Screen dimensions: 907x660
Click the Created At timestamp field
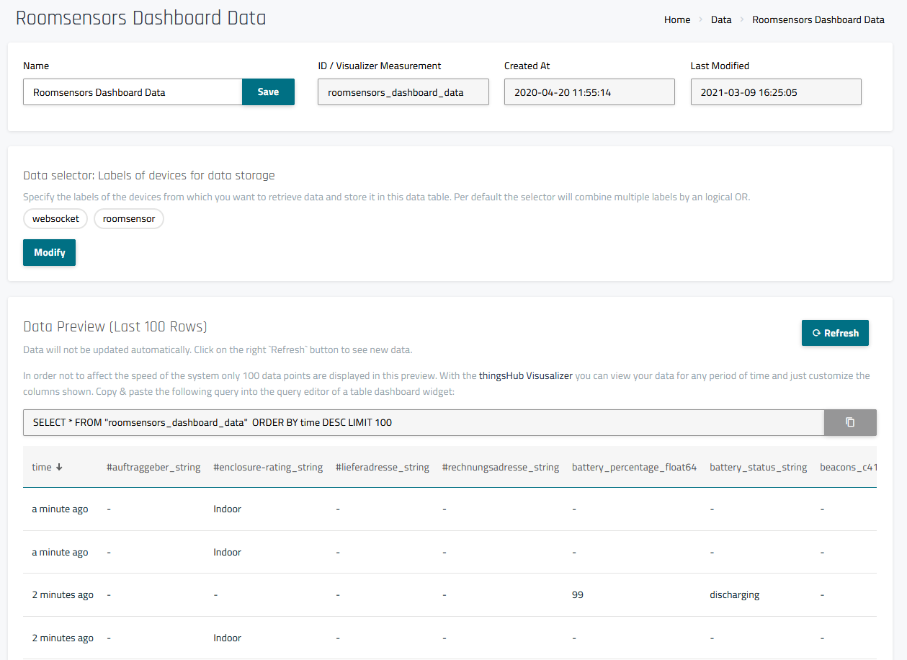pos(589,92)
